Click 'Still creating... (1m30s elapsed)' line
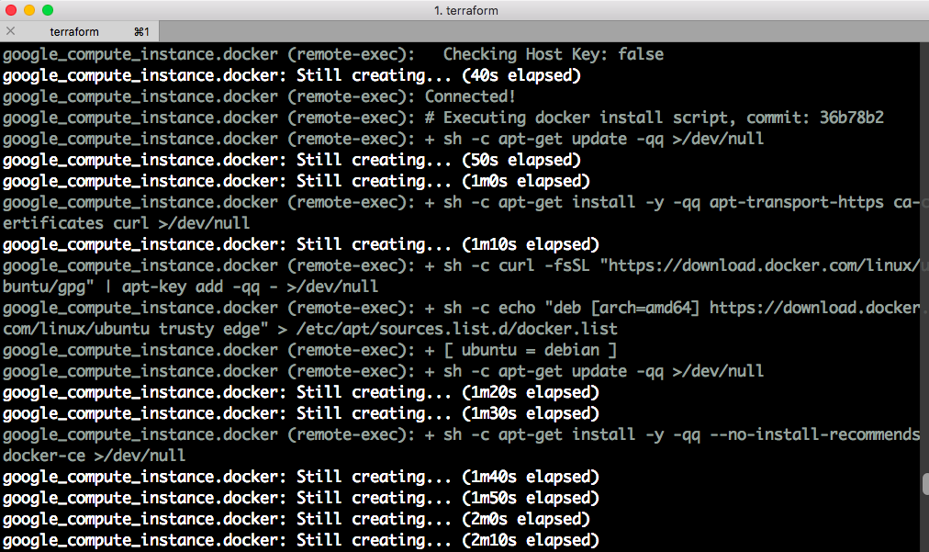The height and width of the screenshot is (552, 929). pyautogui.click(x=301, y=414)
